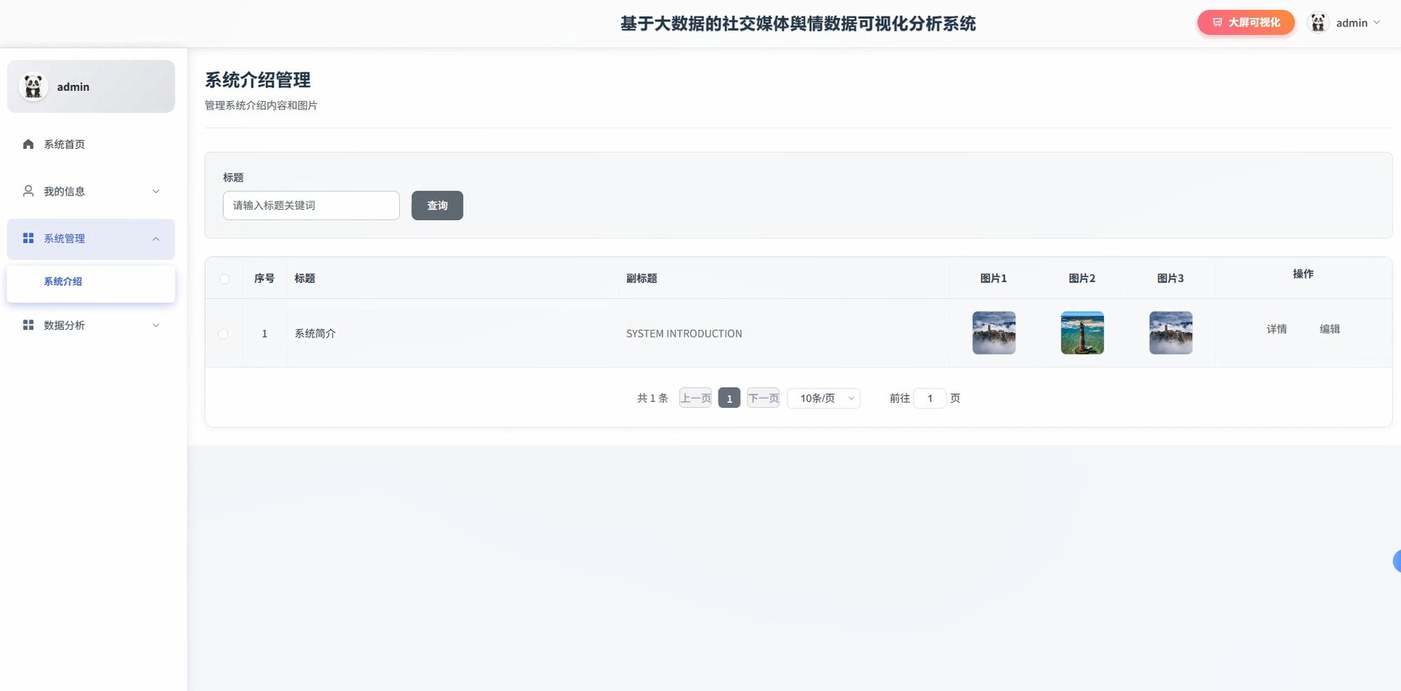This screenshot has width=1401, height=691.
Task: Click the SYSTEM INTRODUCTION subtitle cell
Action: 684,334
